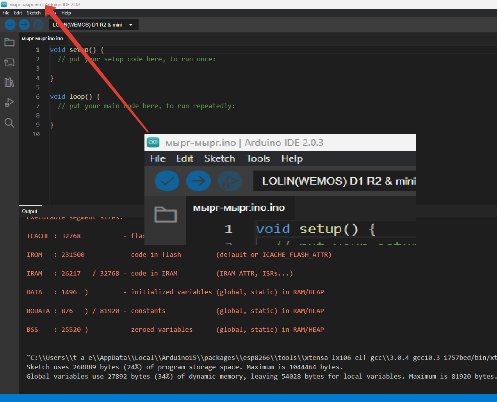Click the 'RODATA : 876' output entry
This screenshot has width=497, height=402.
click(50, 311)
